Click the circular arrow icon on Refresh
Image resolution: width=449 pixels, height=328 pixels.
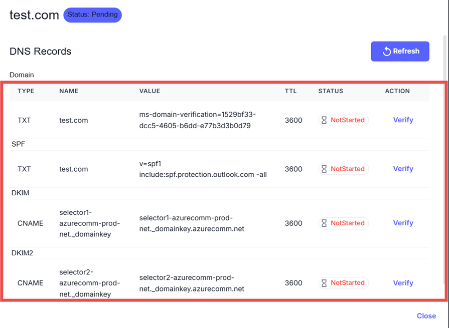386,52
